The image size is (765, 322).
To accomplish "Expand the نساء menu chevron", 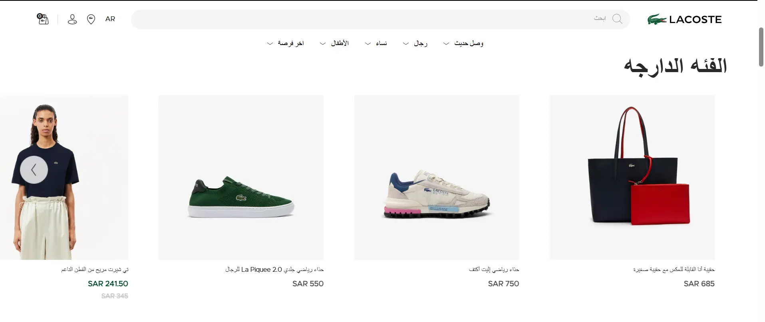I will pyautogui.click(x=368, y=43).
